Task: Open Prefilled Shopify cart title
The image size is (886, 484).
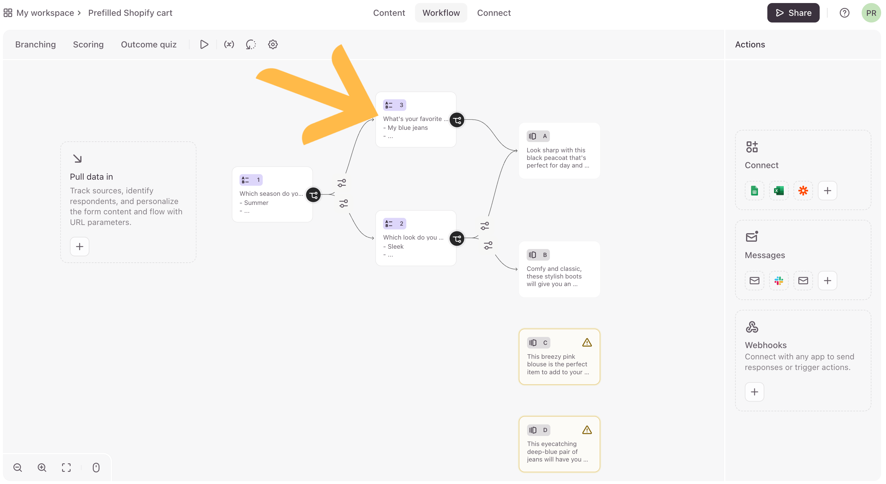Action: [x=130, y=13]
